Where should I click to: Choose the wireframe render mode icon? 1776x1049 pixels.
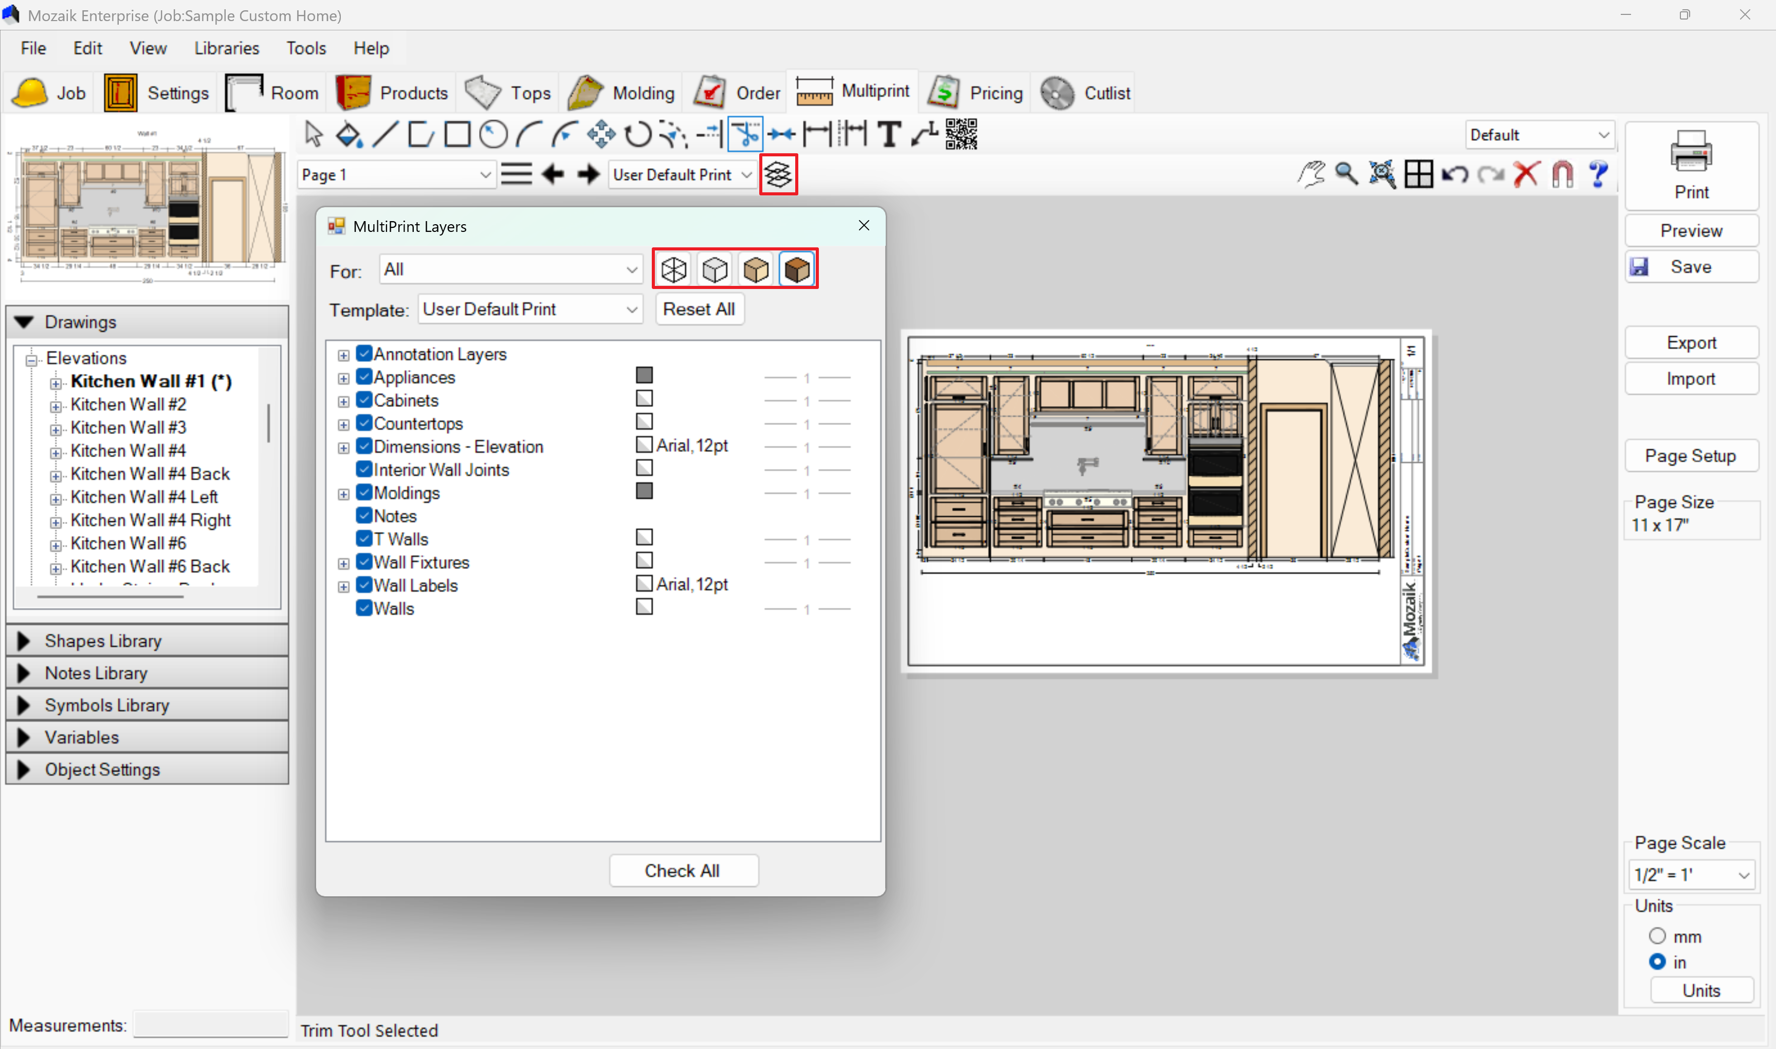(673, 269)
